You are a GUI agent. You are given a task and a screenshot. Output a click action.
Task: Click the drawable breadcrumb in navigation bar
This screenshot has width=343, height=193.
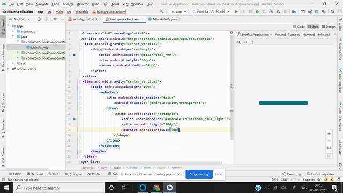pyautogui.click(x=82, y=12)
